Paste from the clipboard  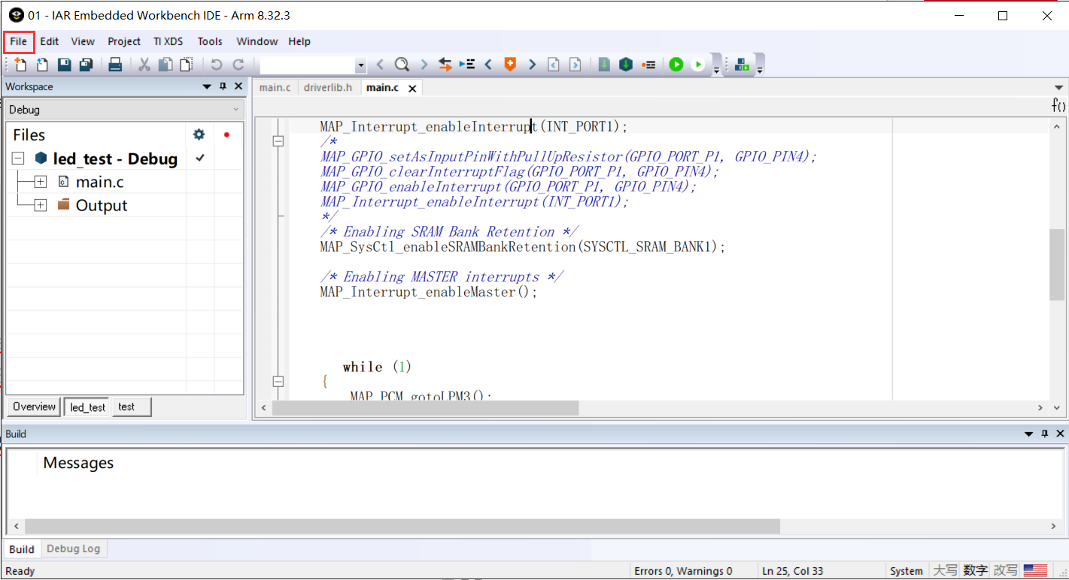point(185,65)
